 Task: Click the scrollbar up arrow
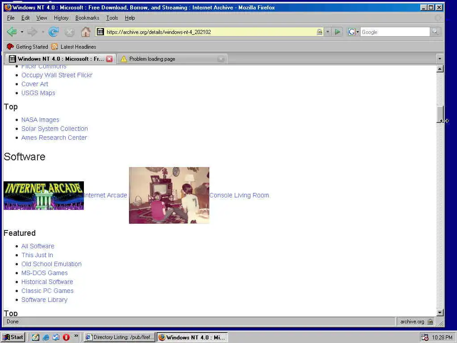(440, 69)
